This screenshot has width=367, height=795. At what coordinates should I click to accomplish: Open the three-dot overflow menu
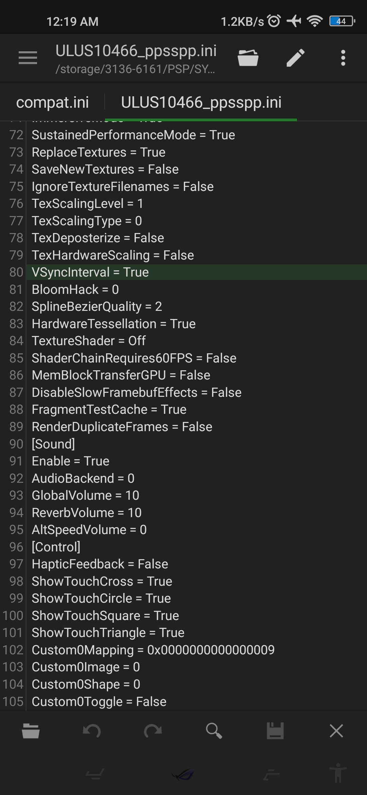click(343, 57)
